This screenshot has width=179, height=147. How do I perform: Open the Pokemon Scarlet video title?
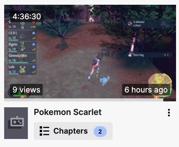[68, 112]
